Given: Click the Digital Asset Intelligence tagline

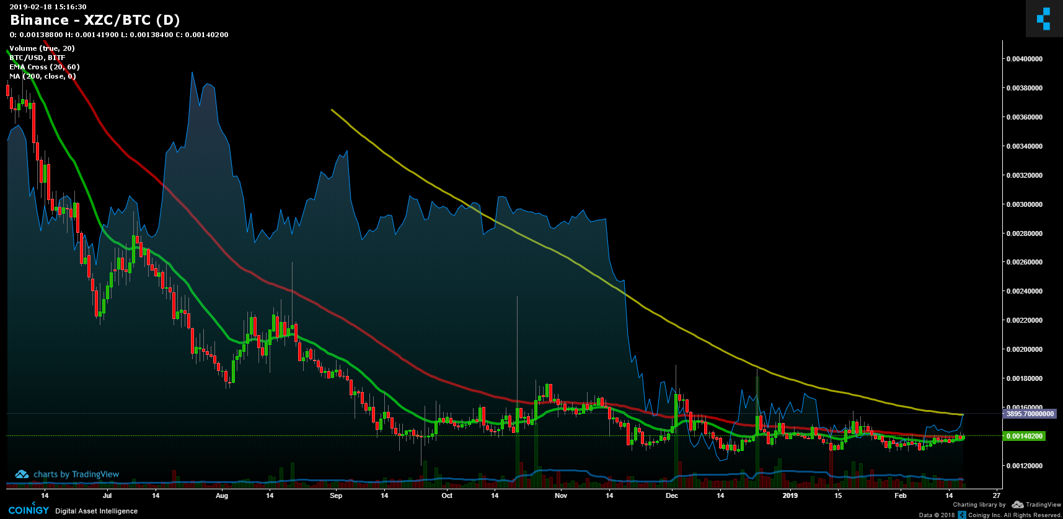Looking at the screenshot, I should pyautogui.click(x=97, y=512).
